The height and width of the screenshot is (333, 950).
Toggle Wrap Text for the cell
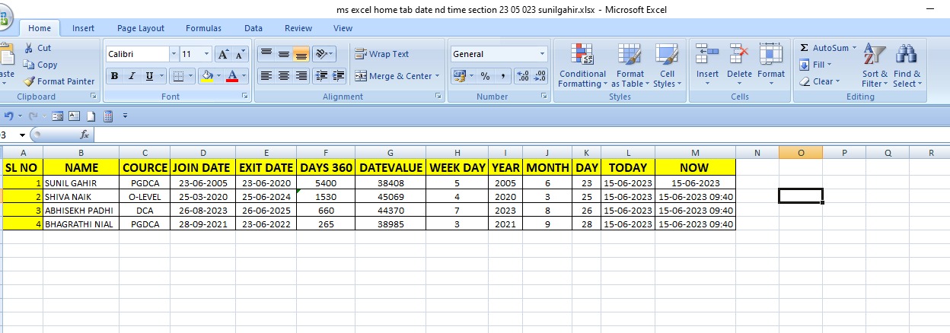coord(382,54)
